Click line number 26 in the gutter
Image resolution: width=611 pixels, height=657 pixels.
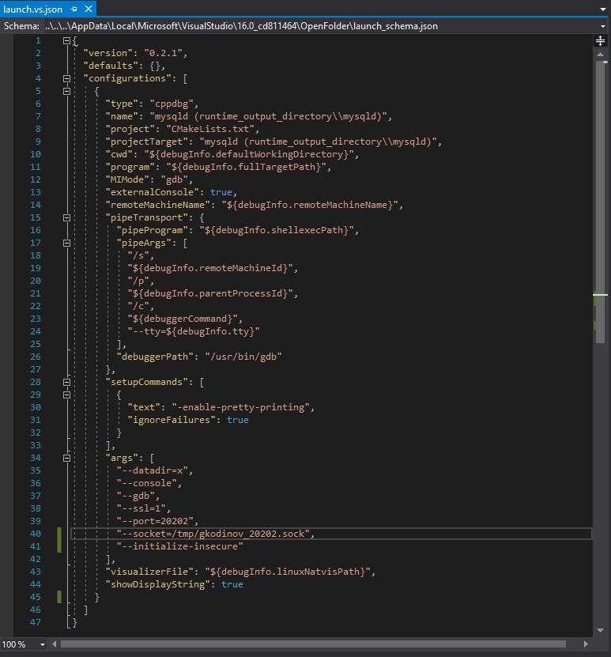coord(36,357)
